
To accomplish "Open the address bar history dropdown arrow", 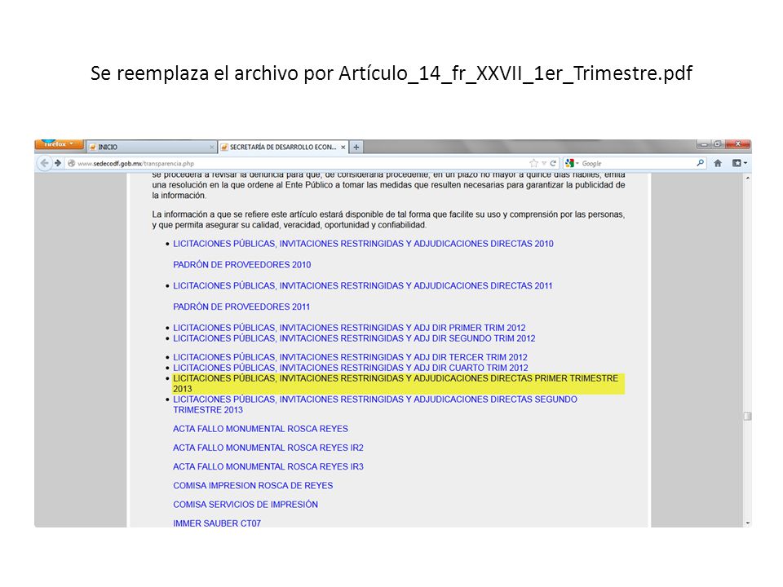I will pyautogui.click(x=544, y=163).
